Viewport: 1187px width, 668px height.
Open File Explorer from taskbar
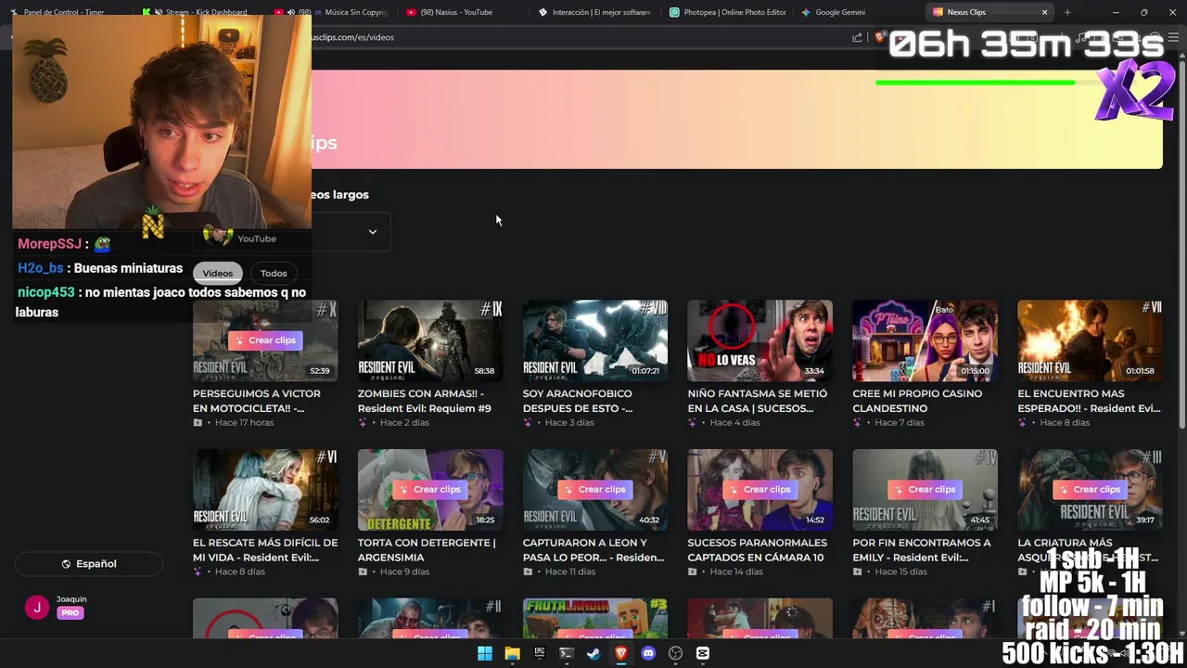tap(512, 653)
